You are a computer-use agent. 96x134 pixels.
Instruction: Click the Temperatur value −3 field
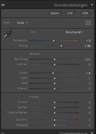[x=88, y=41]
